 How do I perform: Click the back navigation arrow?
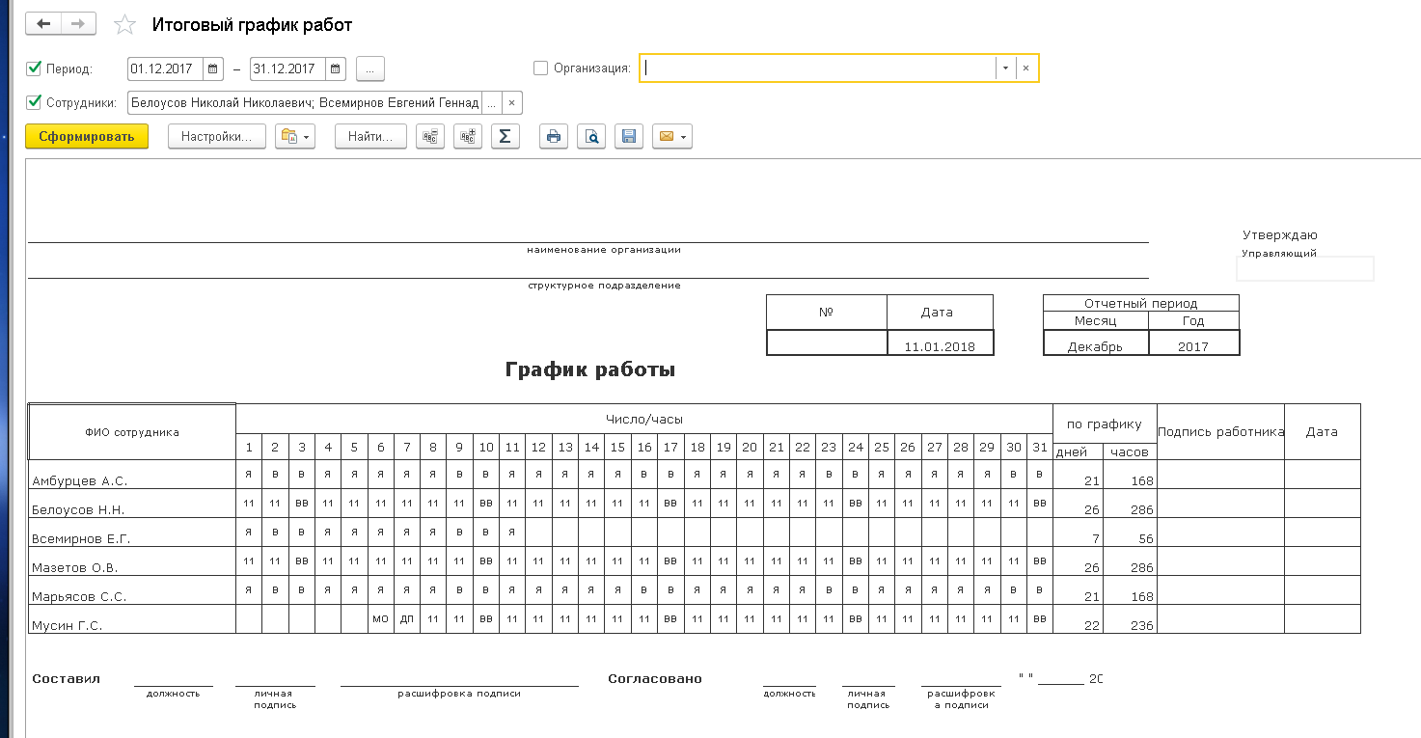pyautogui.click(x=43, y=24)
